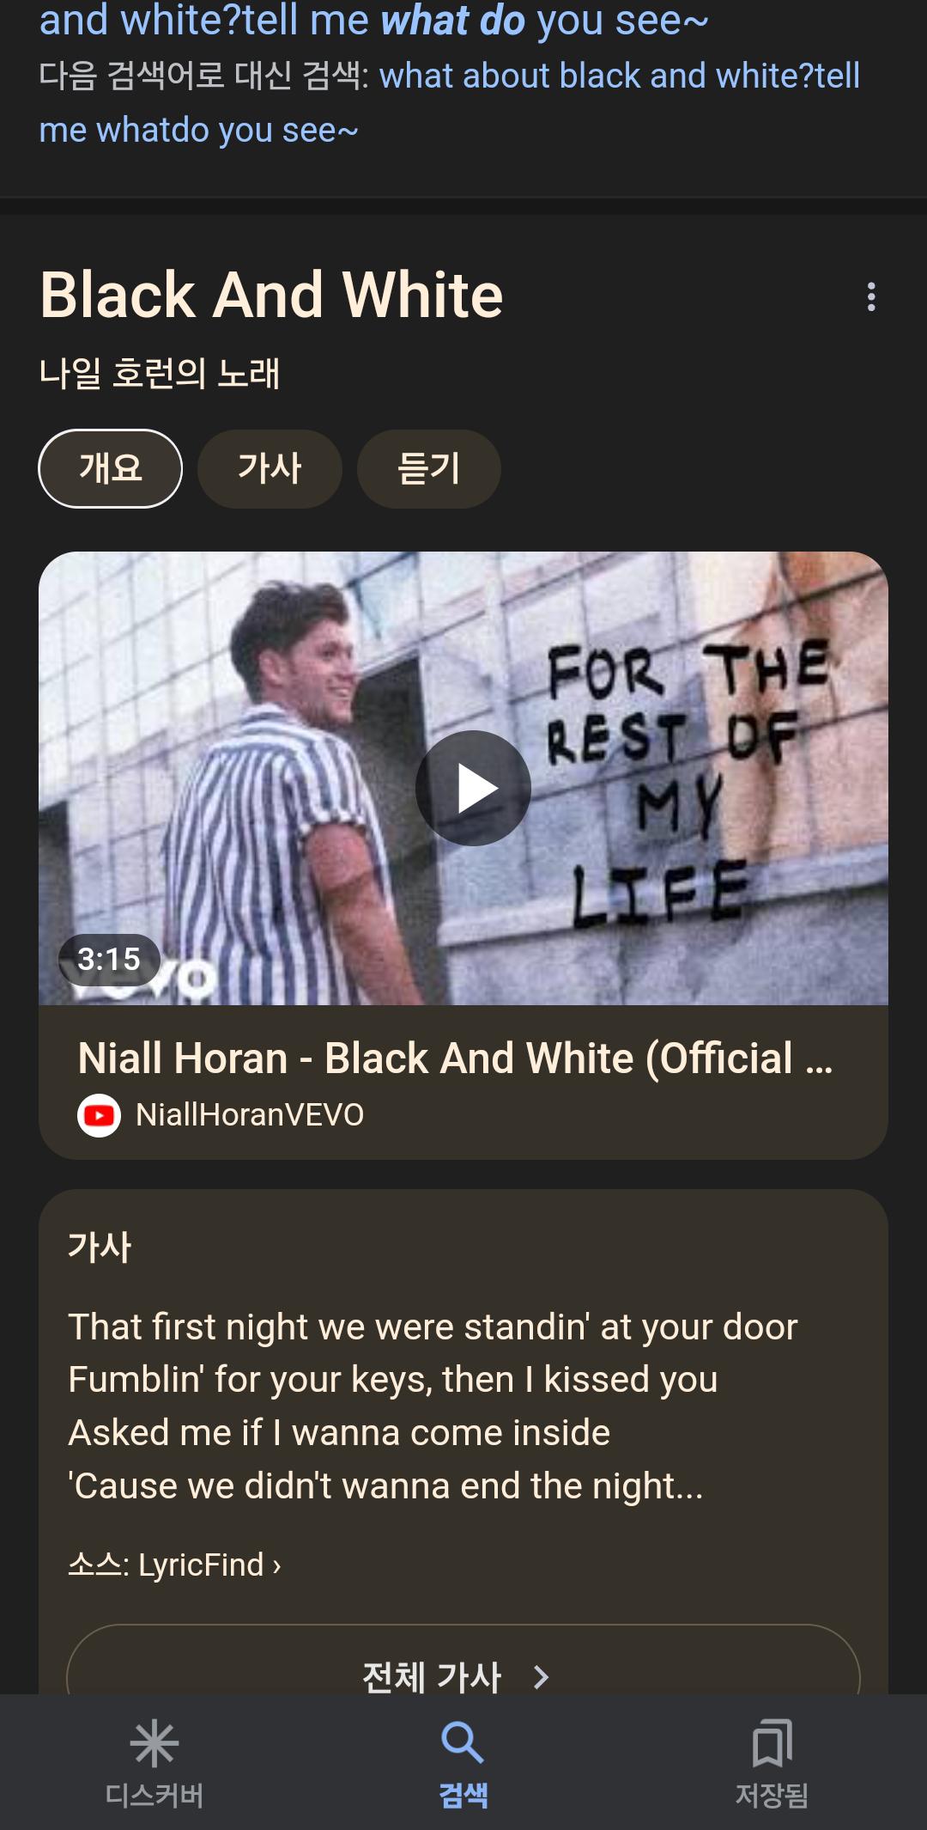Viewport: 927px width, 1830px height.
Task: Search instead for suggested query link
Action: pyautogui.click(x=450, y=103)
